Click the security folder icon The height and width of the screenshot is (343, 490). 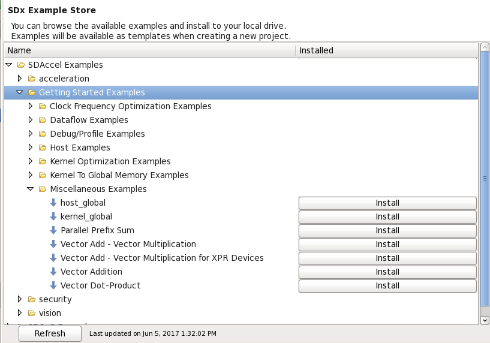(x=32, y=299)
